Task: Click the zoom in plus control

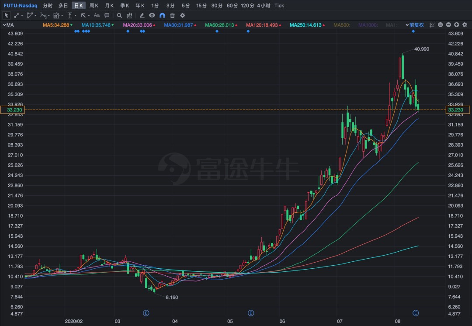Action: [456, 25]
